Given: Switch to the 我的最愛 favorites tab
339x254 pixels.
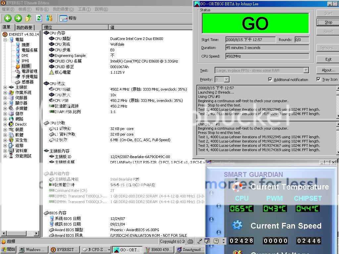Looking at the screenshot, I should 24,27.
